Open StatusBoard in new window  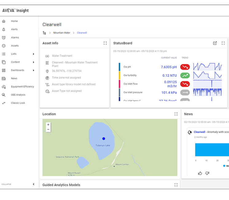[x=215, y=43]
